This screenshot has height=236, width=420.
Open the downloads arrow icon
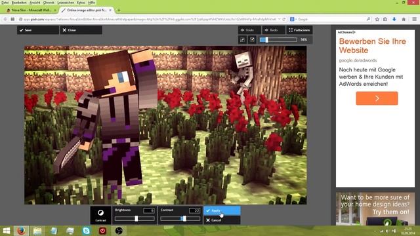[x=394, y=19]
